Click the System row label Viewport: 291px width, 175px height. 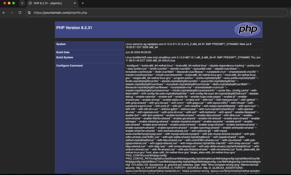[61, 44]
